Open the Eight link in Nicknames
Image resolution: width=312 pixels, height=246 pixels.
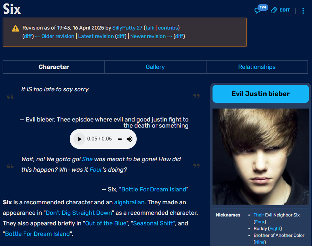point(275,228)
